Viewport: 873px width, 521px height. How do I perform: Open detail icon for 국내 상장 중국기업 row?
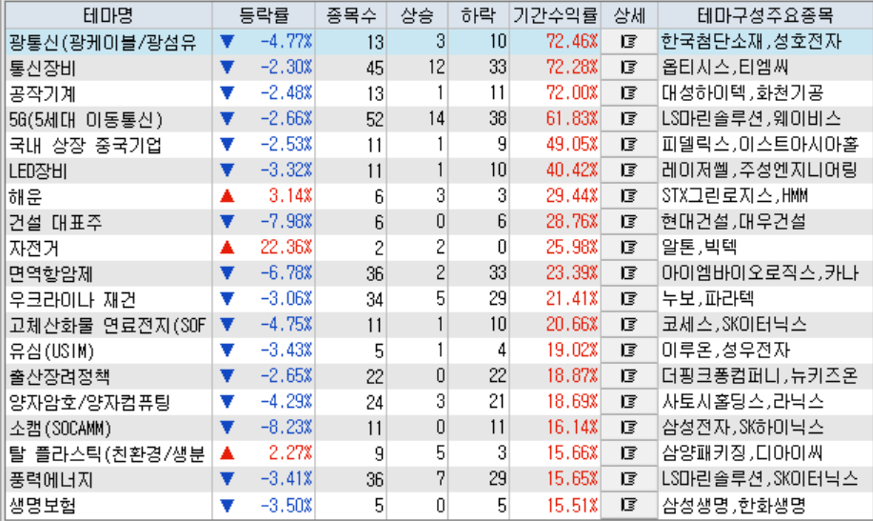629,145
